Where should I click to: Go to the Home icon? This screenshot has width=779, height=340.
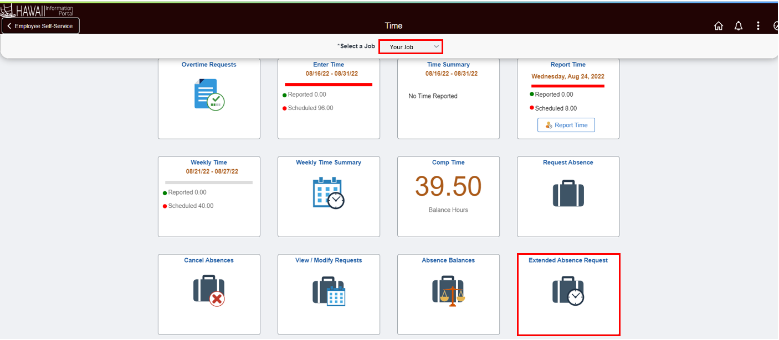[x=719, y=26]
